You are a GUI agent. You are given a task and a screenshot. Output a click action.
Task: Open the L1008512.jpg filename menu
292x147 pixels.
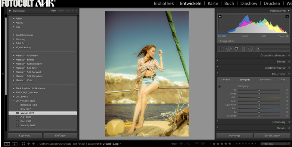112,144
